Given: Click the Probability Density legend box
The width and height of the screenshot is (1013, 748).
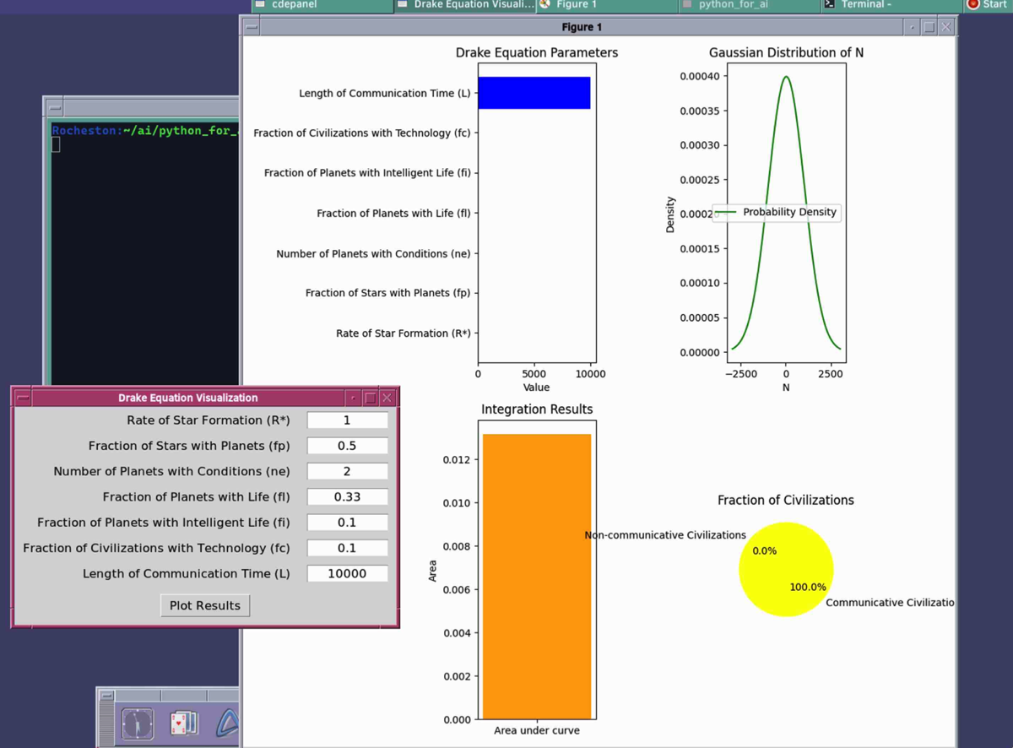Looking at the screenshot, I should pos(776,213).
